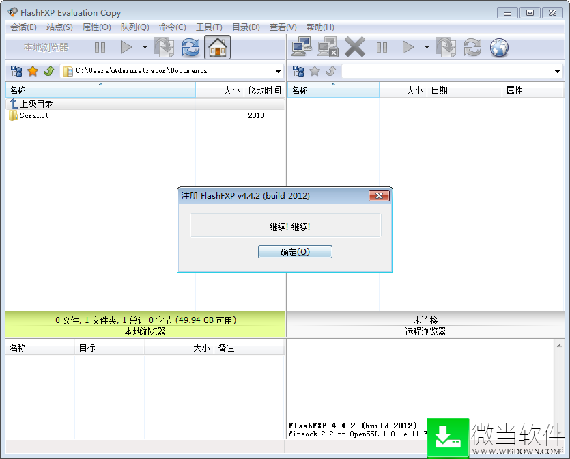This screenshot has width=570, height=459.
Task: Sort local files by 修改时间 column
Action: coord(265,90)
